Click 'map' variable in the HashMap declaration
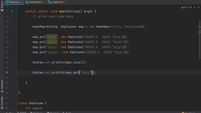This screenshot has height=113, width=201. [x=81, y=27]
